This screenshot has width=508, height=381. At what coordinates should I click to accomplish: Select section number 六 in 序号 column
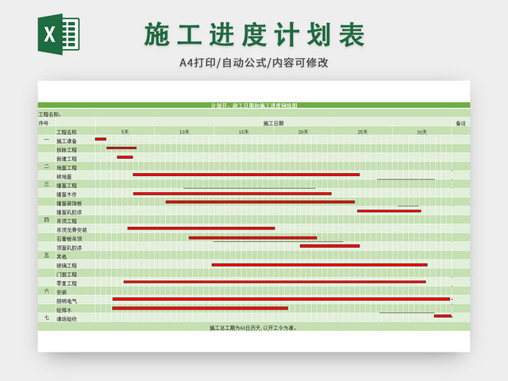pyautogui.click(x=47, y=291)
